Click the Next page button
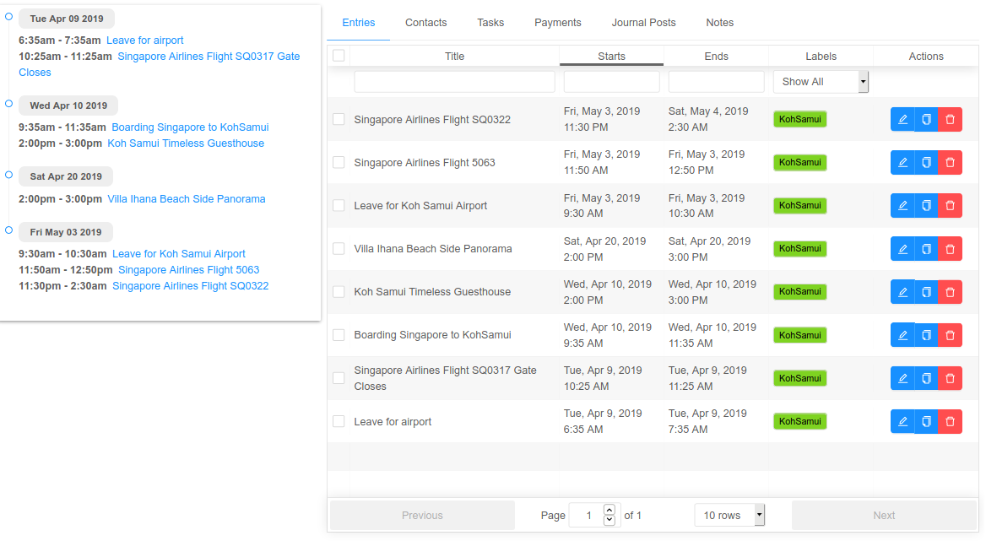This screenshot has height=541, width=986. (x=884, y=515)
